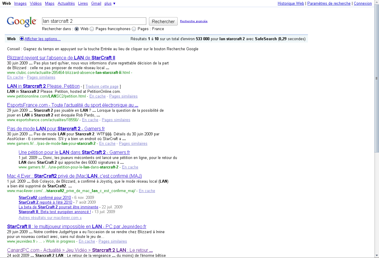
Task: Select the Web radio button
Action: click(77, 29)
